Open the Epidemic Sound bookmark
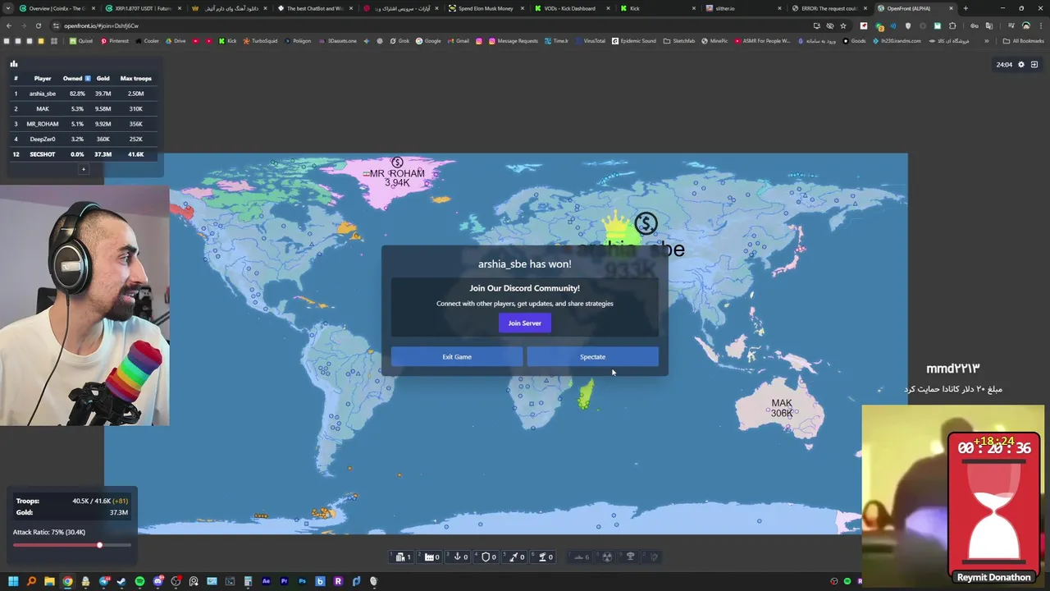Viewport: 1050px width, 591px height. pos(634,41)
